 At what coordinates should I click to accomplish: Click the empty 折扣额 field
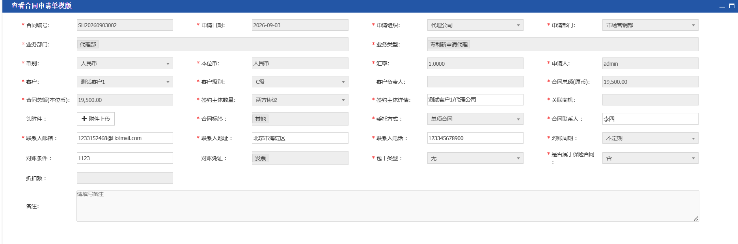125,178
